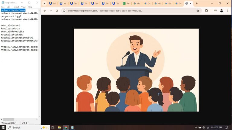Viewport: 232px width, 130px height.
Task: Bookmark this page with the star icon
Action: coord(198,11)
